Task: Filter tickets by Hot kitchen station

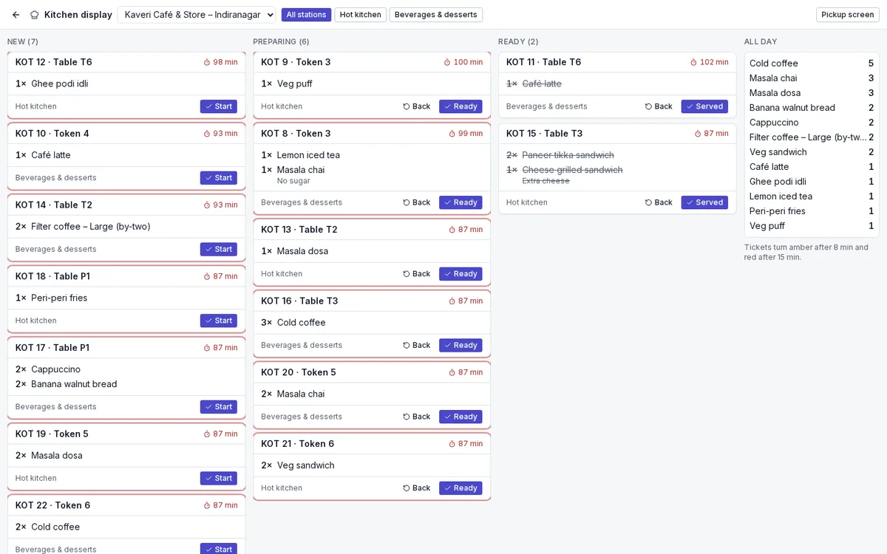Action: click(x=361, y=15)
